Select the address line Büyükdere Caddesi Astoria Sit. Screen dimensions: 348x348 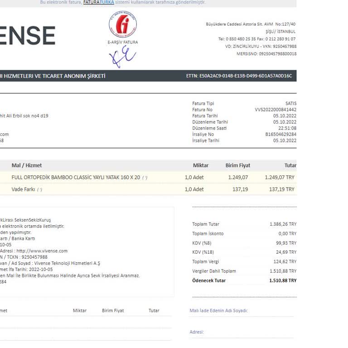(x=251, y=24)
